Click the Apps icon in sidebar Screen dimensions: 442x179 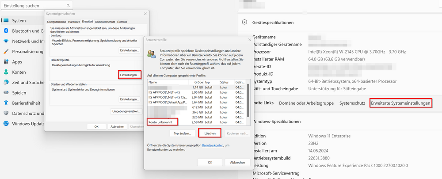click(6, 62)
